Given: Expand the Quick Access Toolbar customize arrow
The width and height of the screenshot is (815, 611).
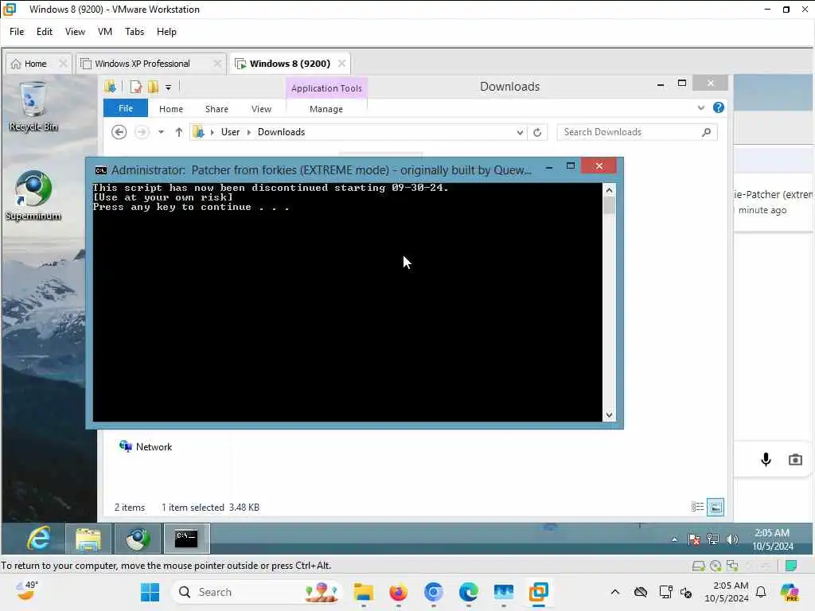Looking at the screenshot, I should (169, 88).
